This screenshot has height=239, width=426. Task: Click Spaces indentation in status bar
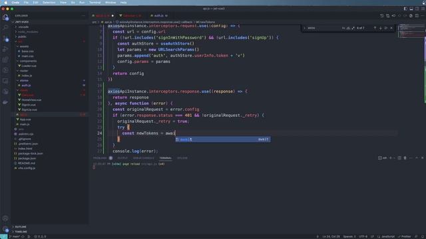[349, 236]
